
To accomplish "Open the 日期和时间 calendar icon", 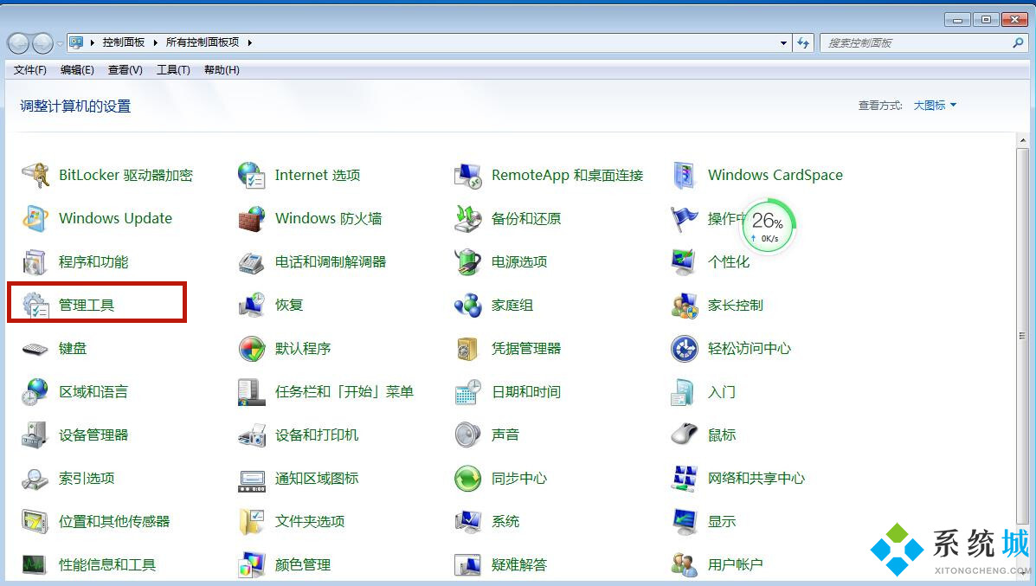I will pyautogui.click(x=467, y=392).
